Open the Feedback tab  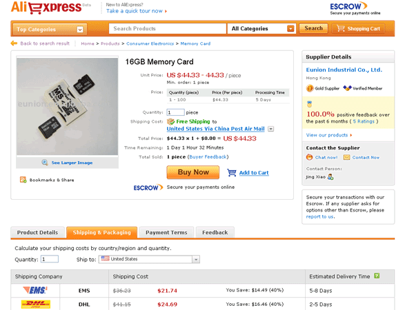pos(215,233)
